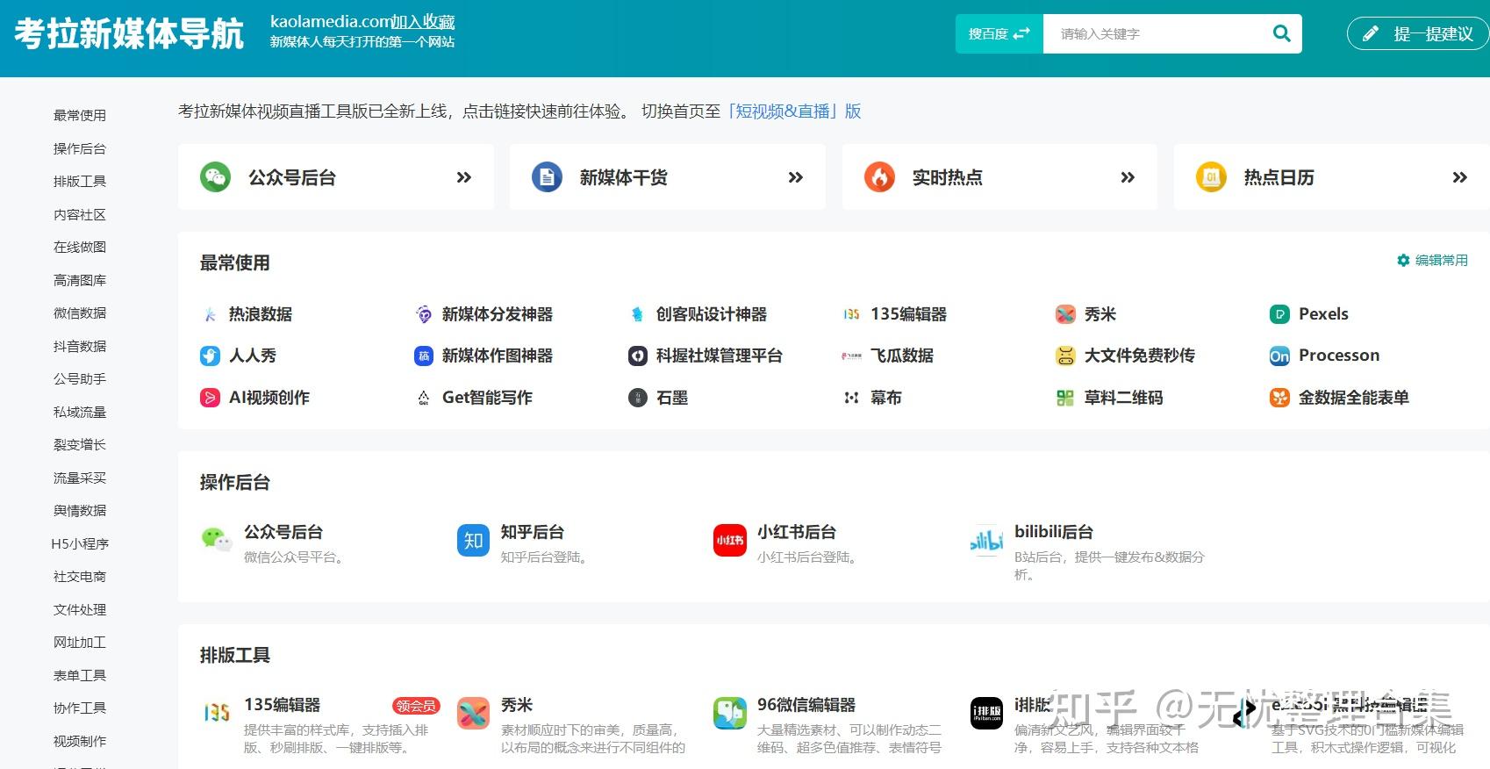Expand the 实时热点 card double arrow

point(1128,177)
